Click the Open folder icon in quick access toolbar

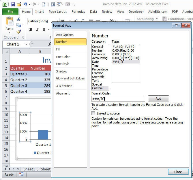[19, 4]
